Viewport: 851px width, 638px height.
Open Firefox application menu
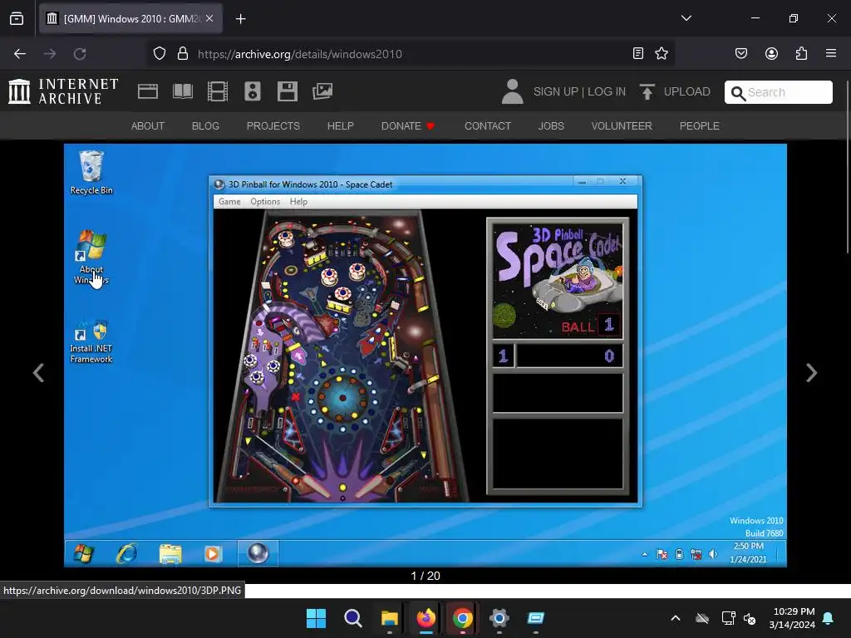pyautogui.click(x=831, y=53)
